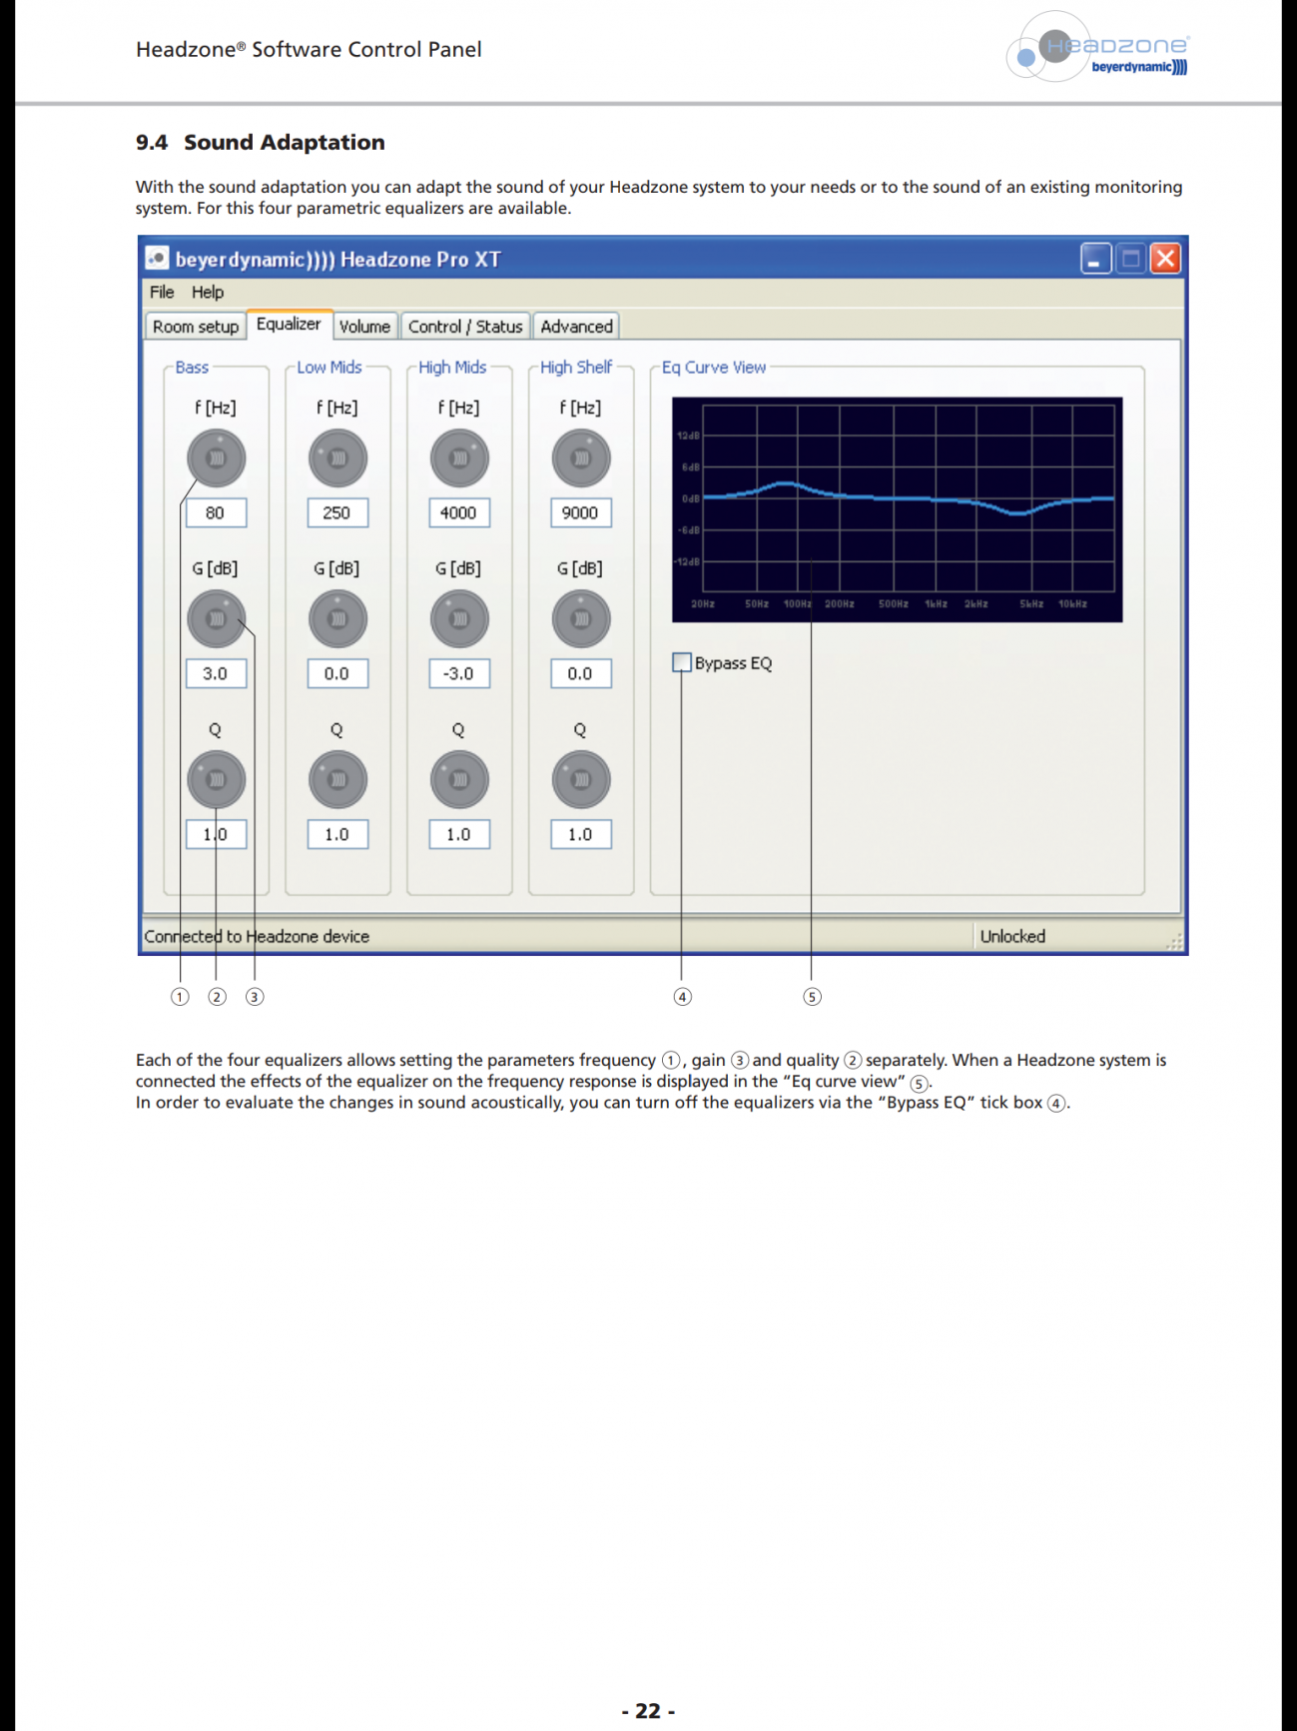
Task: Adjust the Low Mids Q knob
Action: (x=337, y=780)
